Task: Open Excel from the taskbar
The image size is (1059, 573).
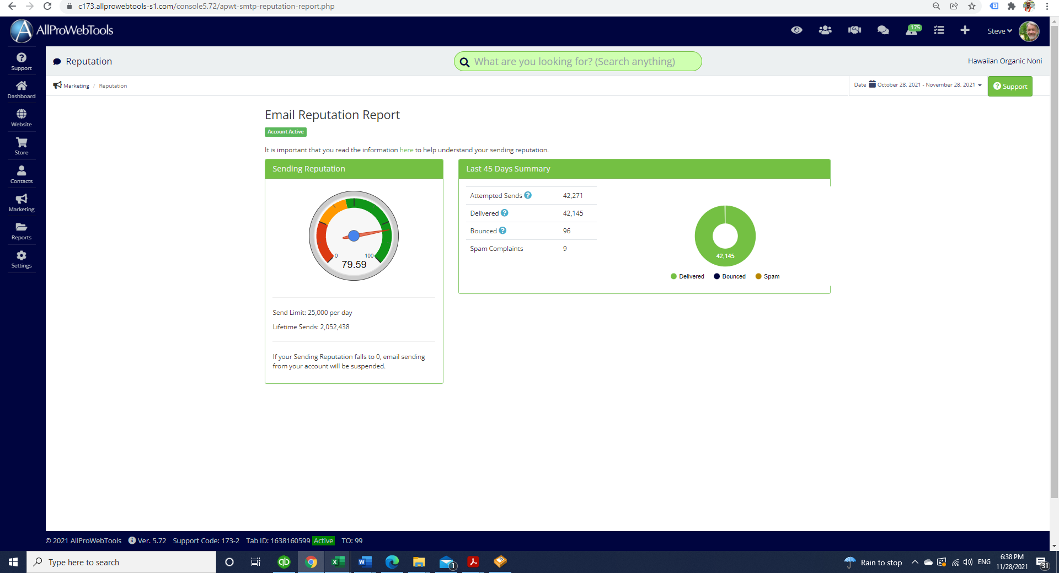Action: coord(338,562)
